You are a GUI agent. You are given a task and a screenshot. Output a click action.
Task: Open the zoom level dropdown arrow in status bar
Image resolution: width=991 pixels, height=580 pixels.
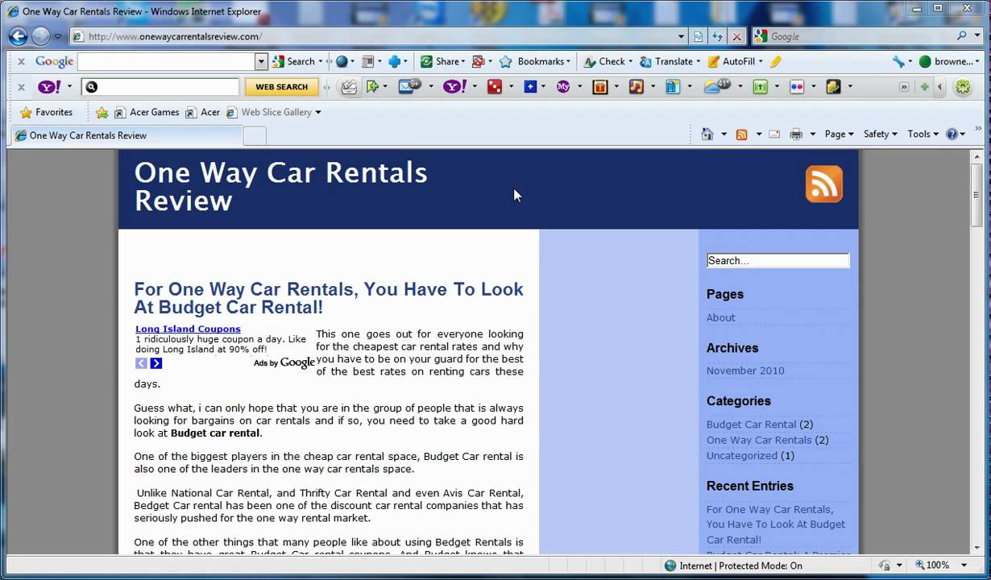(963, 565)
